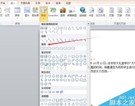Pick the up arrow in 箭头总汇
Image resolution: width=135 pixels, height=106 pixels.
50,76
